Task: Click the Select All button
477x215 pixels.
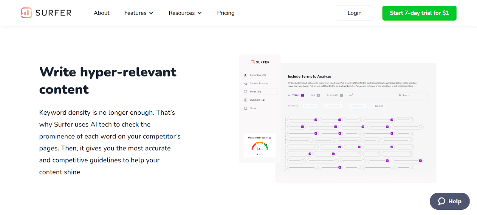Action: click(x=379, y=106)
